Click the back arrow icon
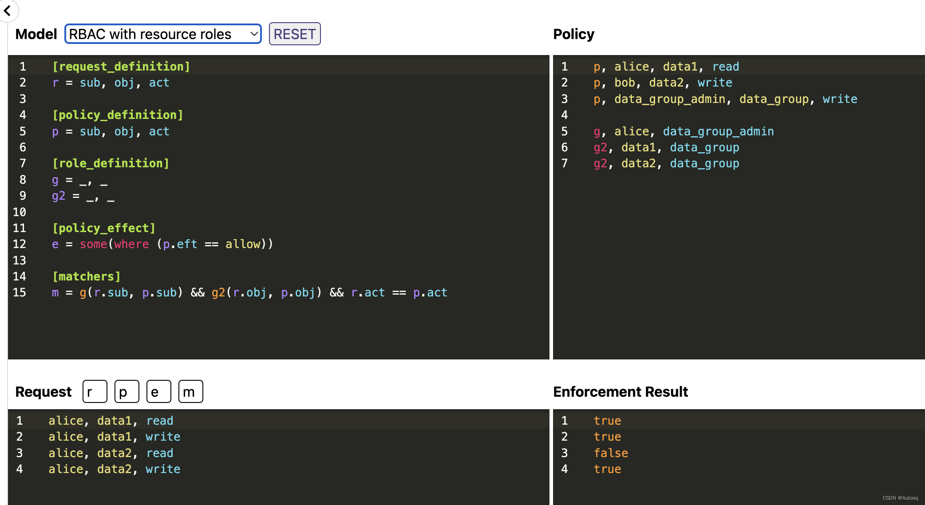 coord(8,10)
